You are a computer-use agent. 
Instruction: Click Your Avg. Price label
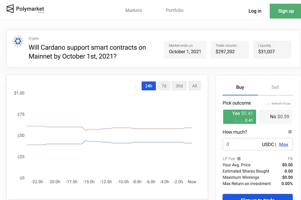[237, 165]
